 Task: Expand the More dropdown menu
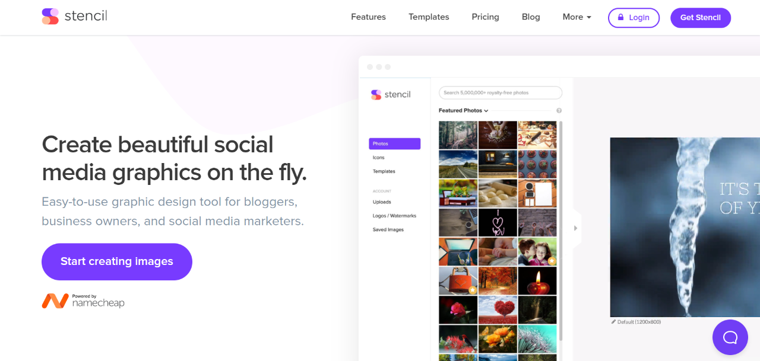point(577,17)
